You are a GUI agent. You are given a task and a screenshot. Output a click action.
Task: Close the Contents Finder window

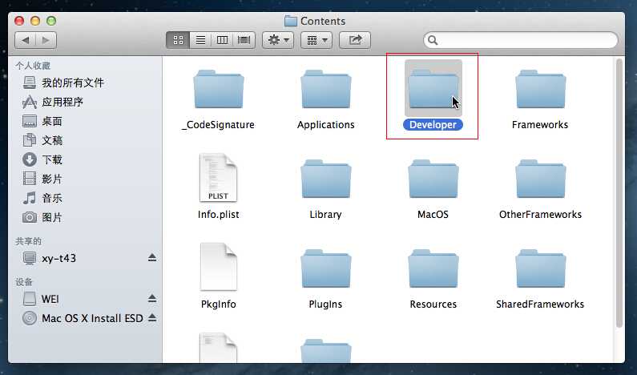click(x=19, y=21)
